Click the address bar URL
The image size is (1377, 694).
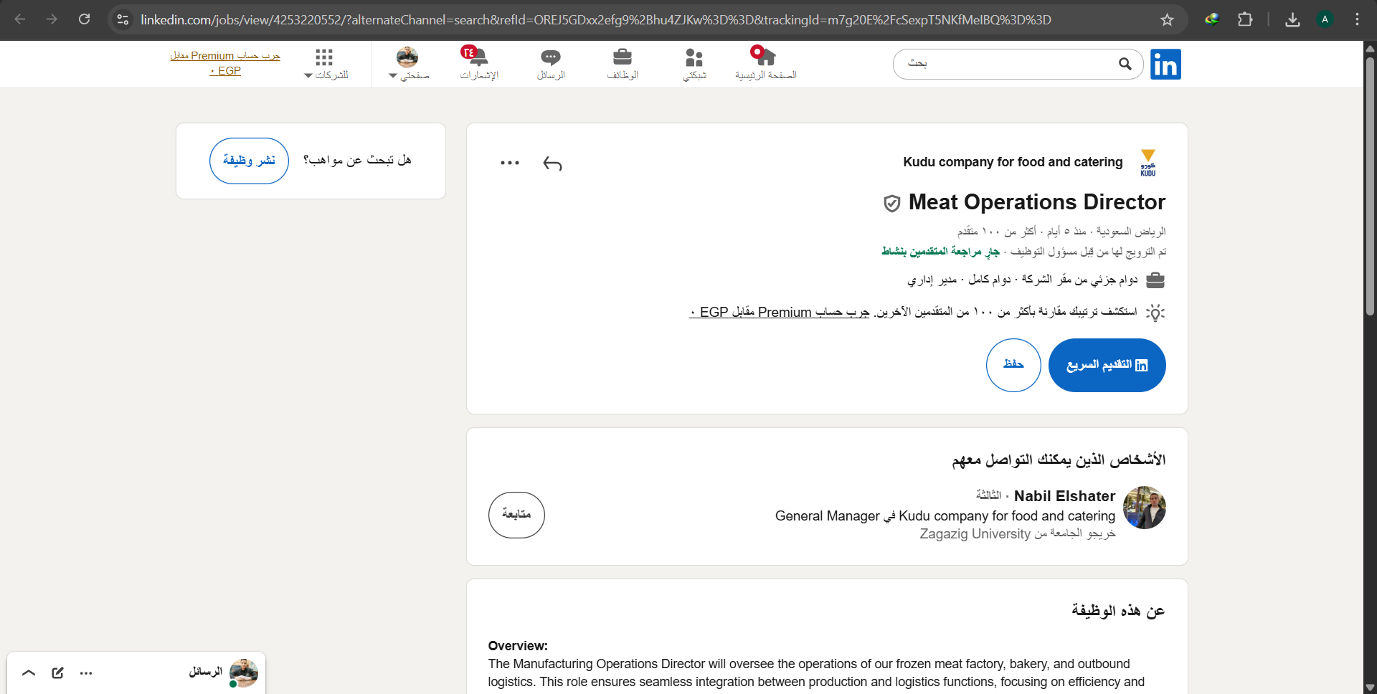coord(596,20)
